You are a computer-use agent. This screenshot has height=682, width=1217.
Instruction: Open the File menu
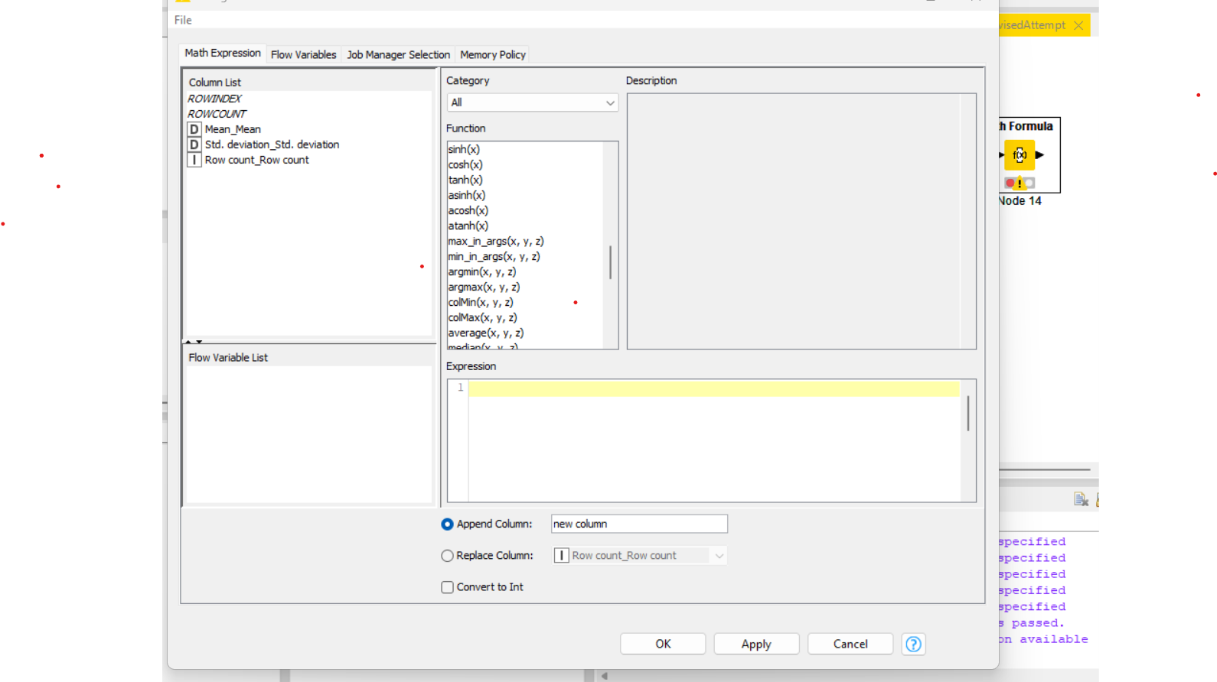[x=183, y=20]
